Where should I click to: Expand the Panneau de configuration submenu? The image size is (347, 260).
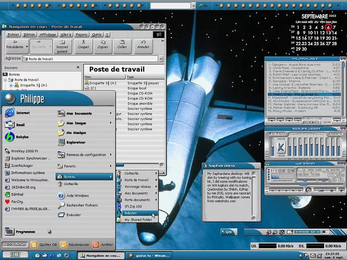86,155
